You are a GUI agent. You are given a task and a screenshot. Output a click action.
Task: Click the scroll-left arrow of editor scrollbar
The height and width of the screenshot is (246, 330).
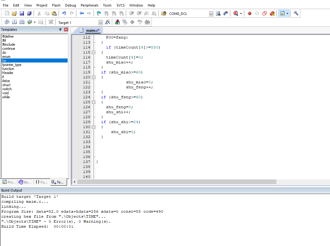tap(74, 182)
